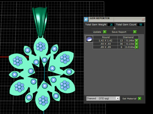Click the green arrow next to Save Report
Viewport: 153px width, 114px height.
135,32
